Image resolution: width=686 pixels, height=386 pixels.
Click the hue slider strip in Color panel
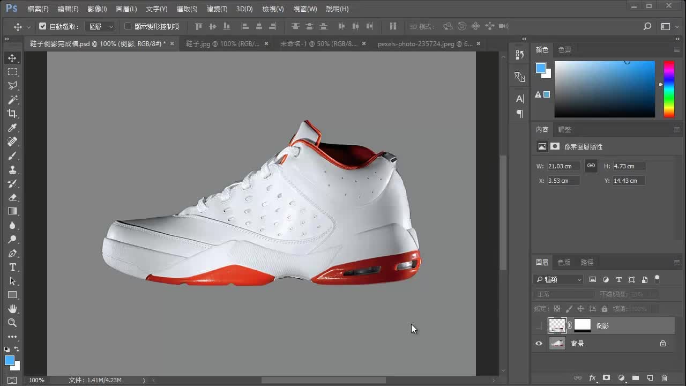click(669, 89)
